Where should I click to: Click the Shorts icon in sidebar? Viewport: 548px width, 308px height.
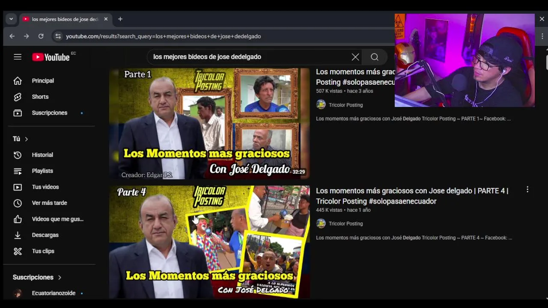tap(18, 97)
